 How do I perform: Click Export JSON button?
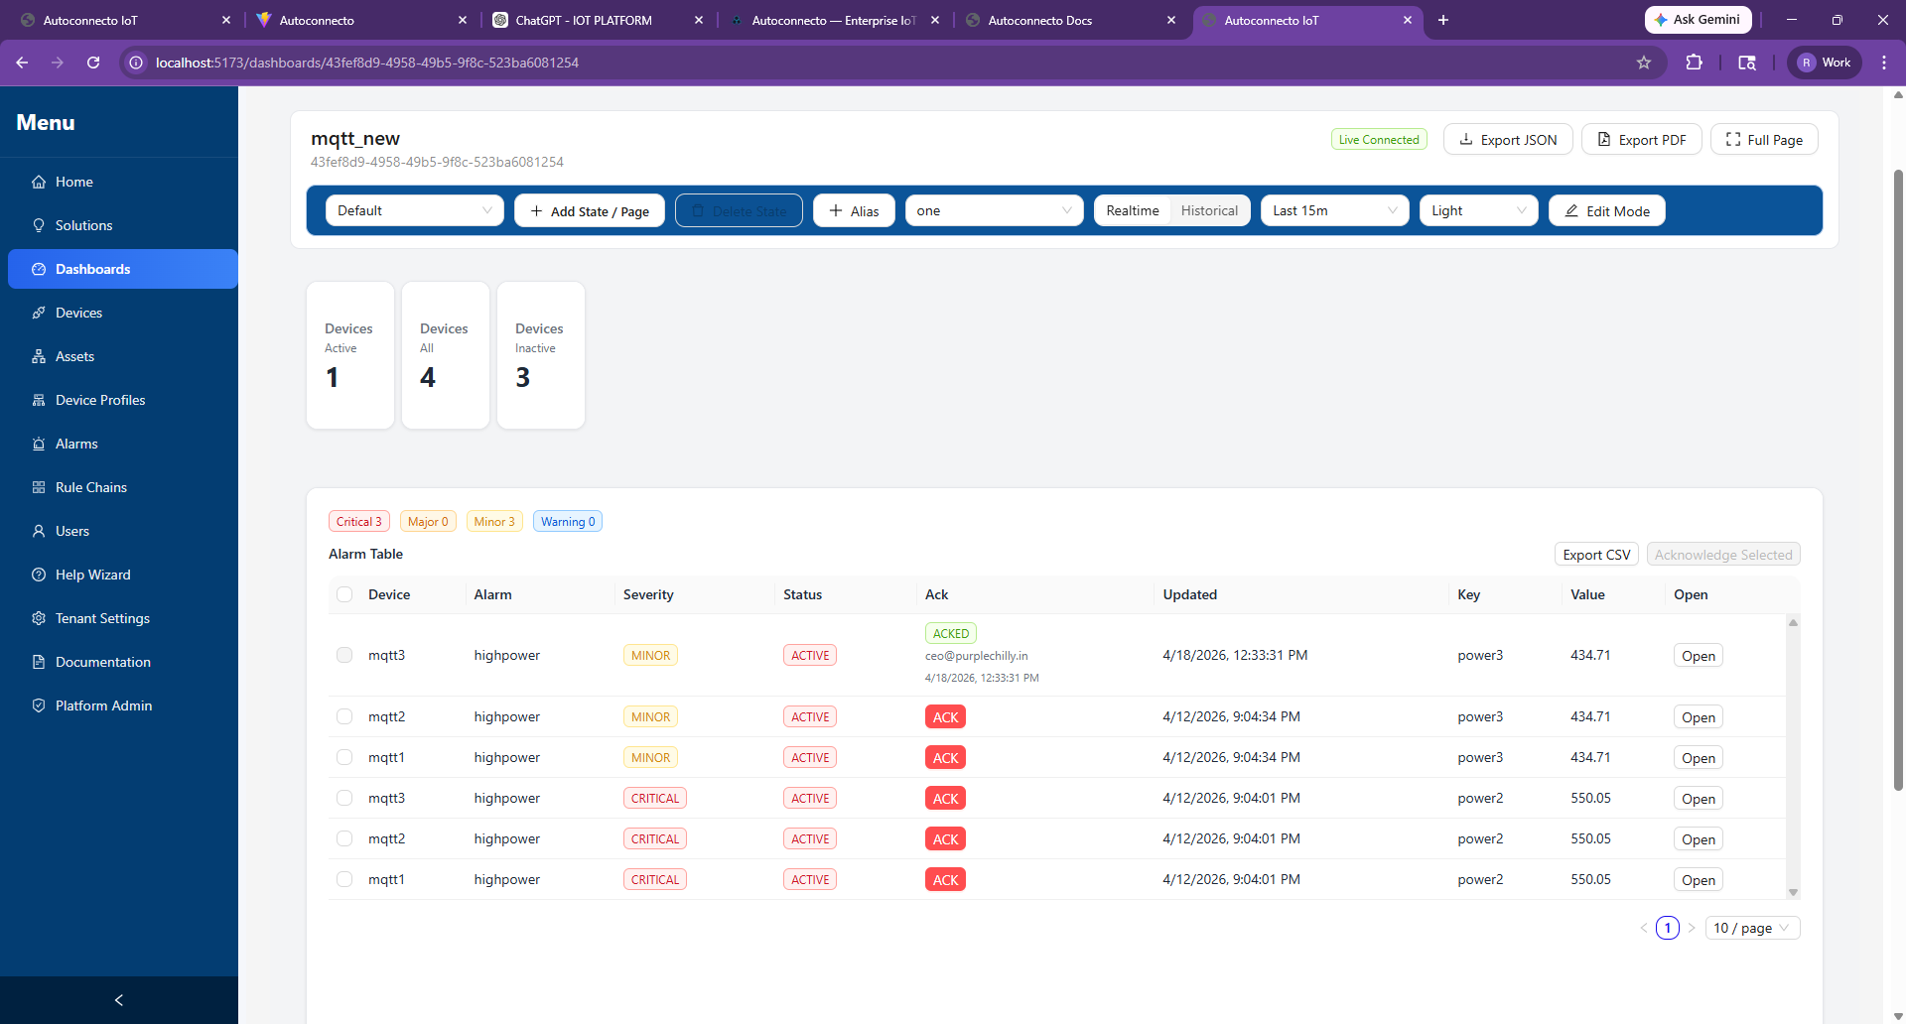click(1508, 140)
